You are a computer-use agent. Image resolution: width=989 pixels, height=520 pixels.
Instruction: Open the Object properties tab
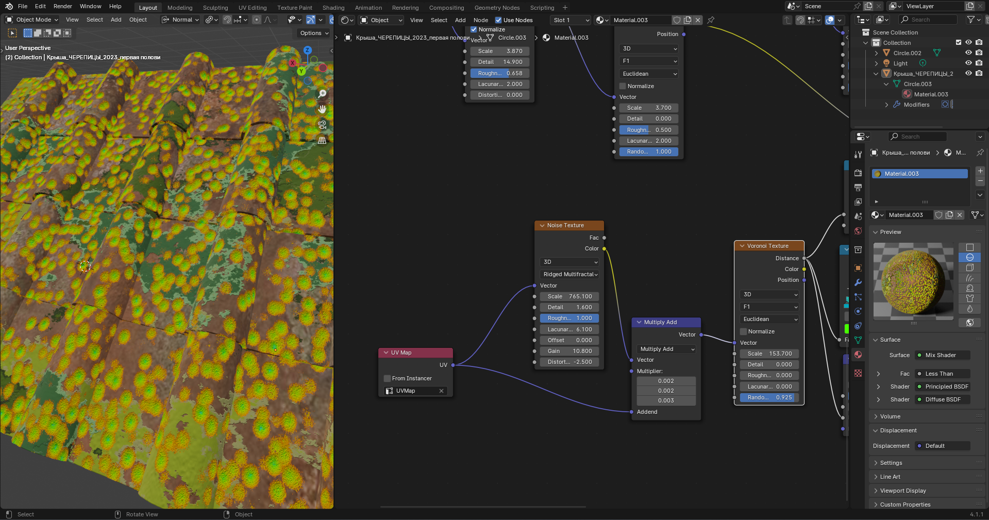858,268
